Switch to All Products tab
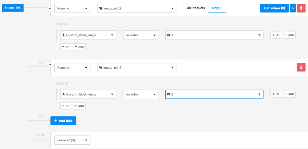This screenshot has width=308, height=149. click(x=196, y=8)
